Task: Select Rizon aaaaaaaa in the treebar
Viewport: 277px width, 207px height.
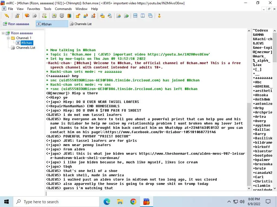Action: pos(22,33)
